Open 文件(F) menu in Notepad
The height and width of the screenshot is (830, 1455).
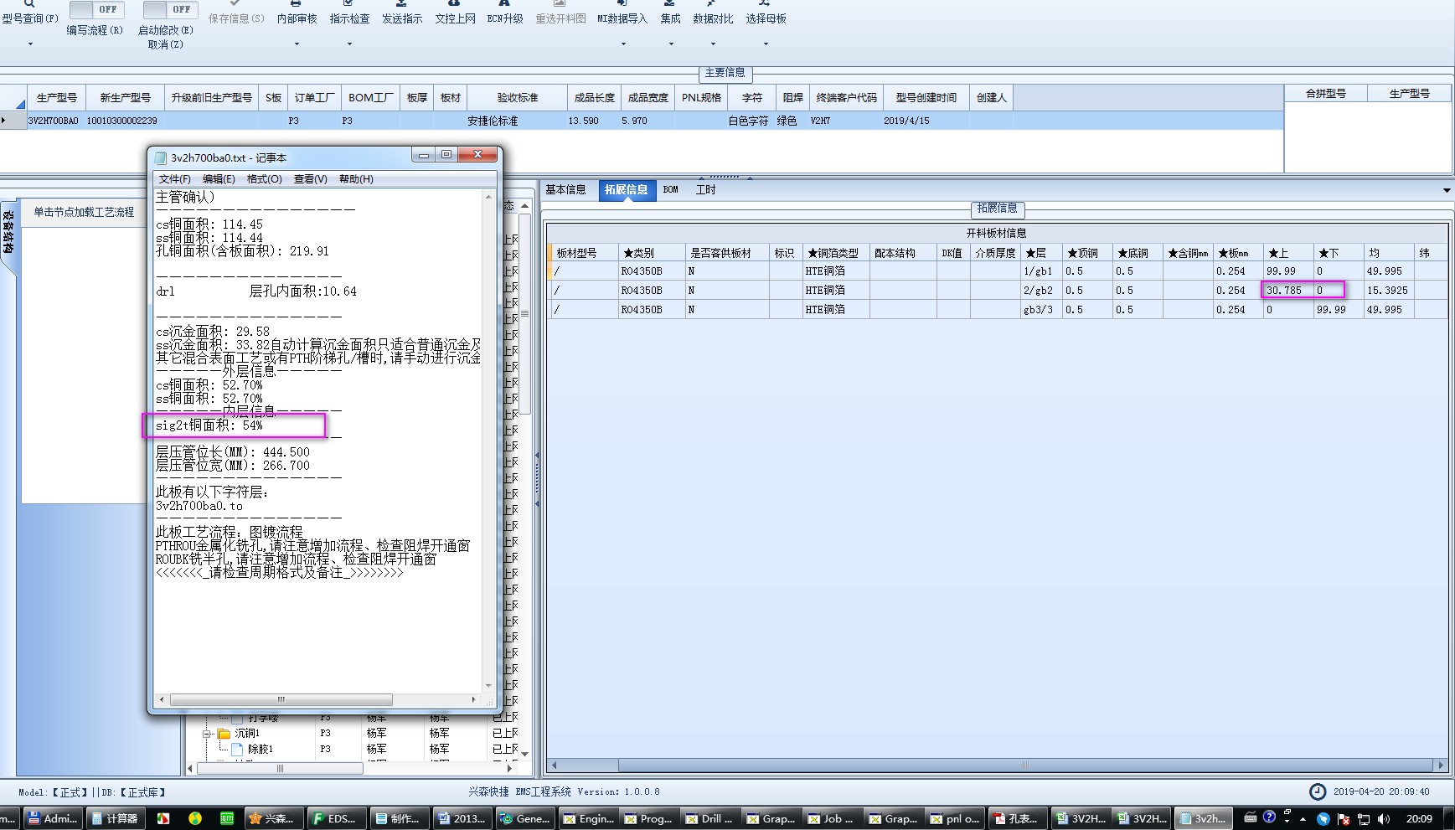tap(175, 179)
